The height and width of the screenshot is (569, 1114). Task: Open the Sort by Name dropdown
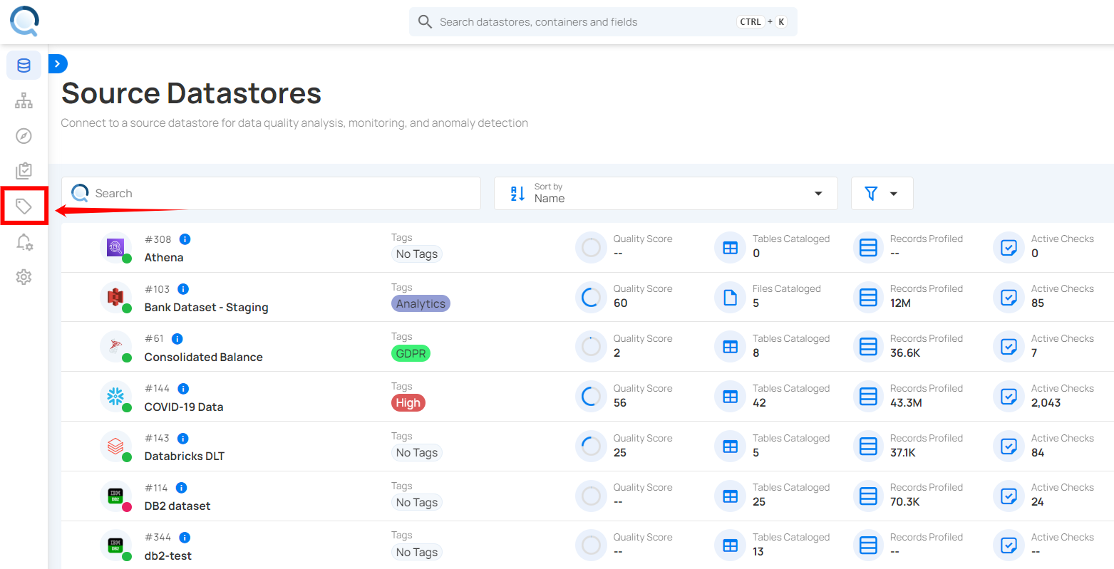[x=666, y=194]
